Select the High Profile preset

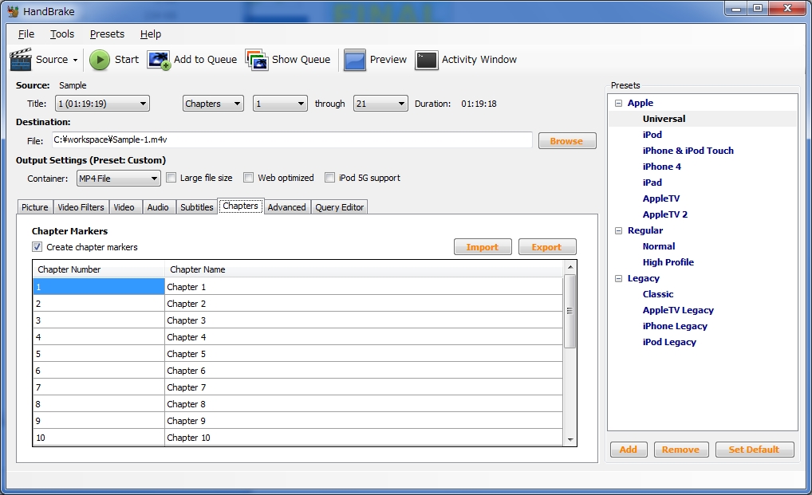pos(668,262)
